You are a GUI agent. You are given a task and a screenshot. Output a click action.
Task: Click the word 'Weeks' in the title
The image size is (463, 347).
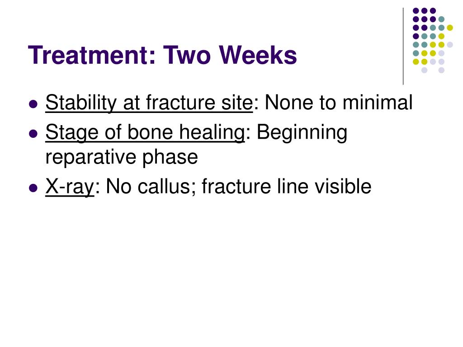coord(257,55)
